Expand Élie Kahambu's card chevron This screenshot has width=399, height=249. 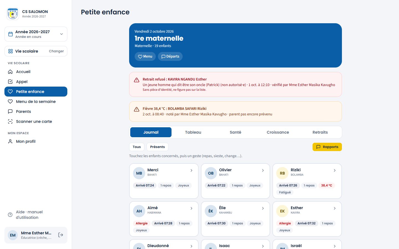(263, 208)
